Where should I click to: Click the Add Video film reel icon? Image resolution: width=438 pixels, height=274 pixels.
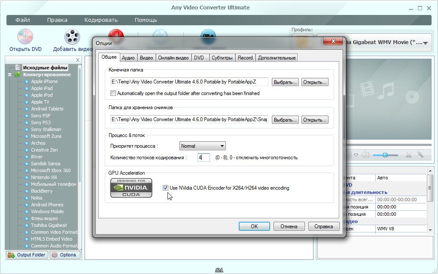72,36
